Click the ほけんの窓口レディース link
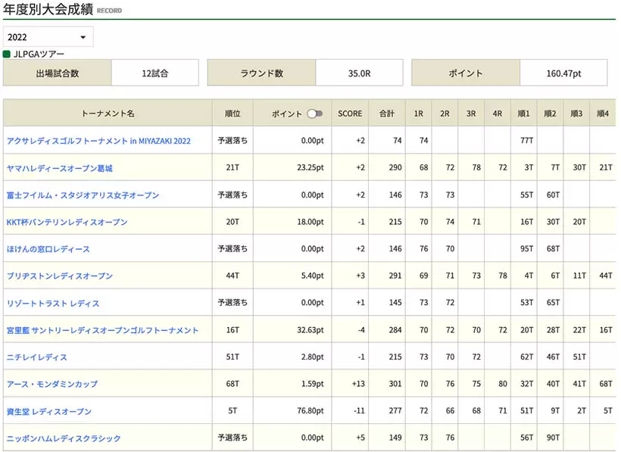Screen dimensions: 621x452 coord(48,249)
